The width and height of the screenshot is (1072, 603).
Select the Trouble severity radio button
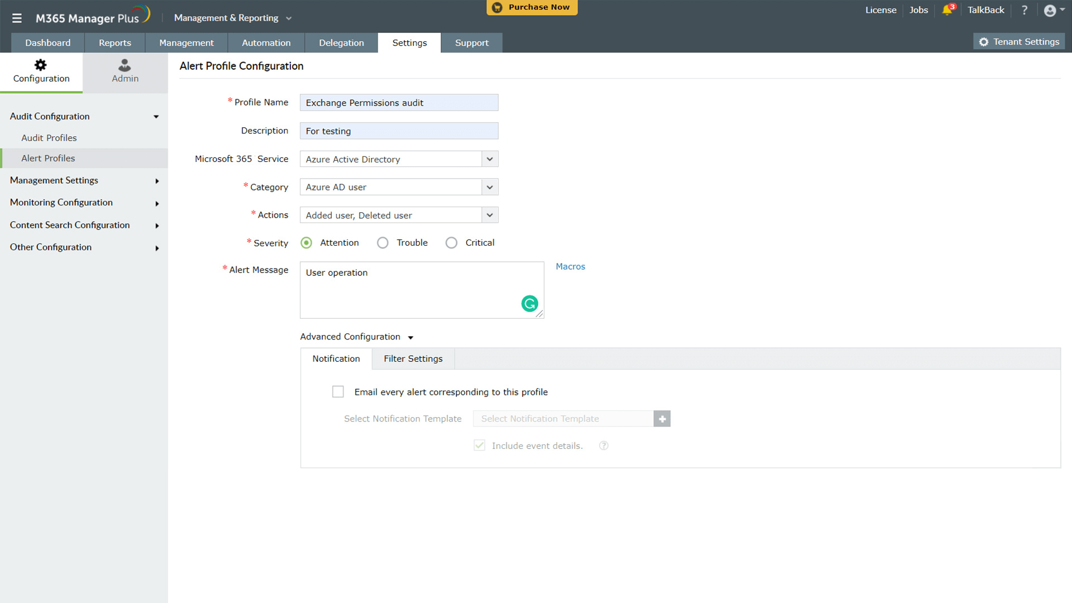pos(382,243)
